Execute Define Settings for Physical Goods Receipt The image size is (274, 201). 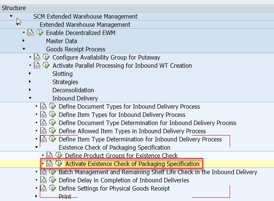click(52, 188)
